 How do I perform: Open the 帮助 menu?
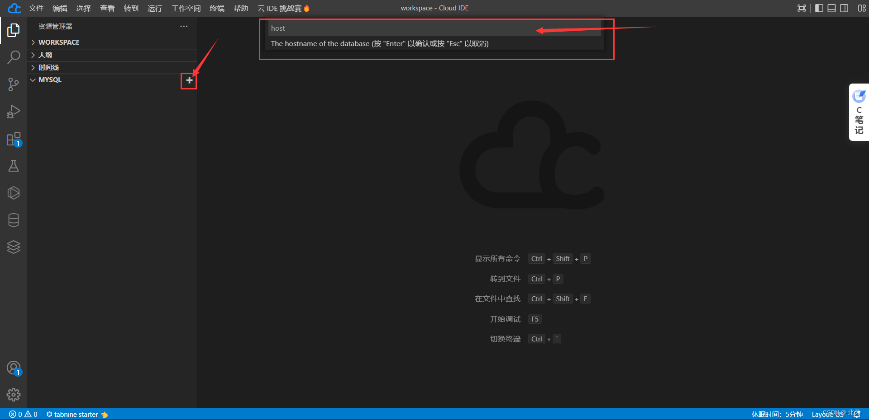(241, 8)
